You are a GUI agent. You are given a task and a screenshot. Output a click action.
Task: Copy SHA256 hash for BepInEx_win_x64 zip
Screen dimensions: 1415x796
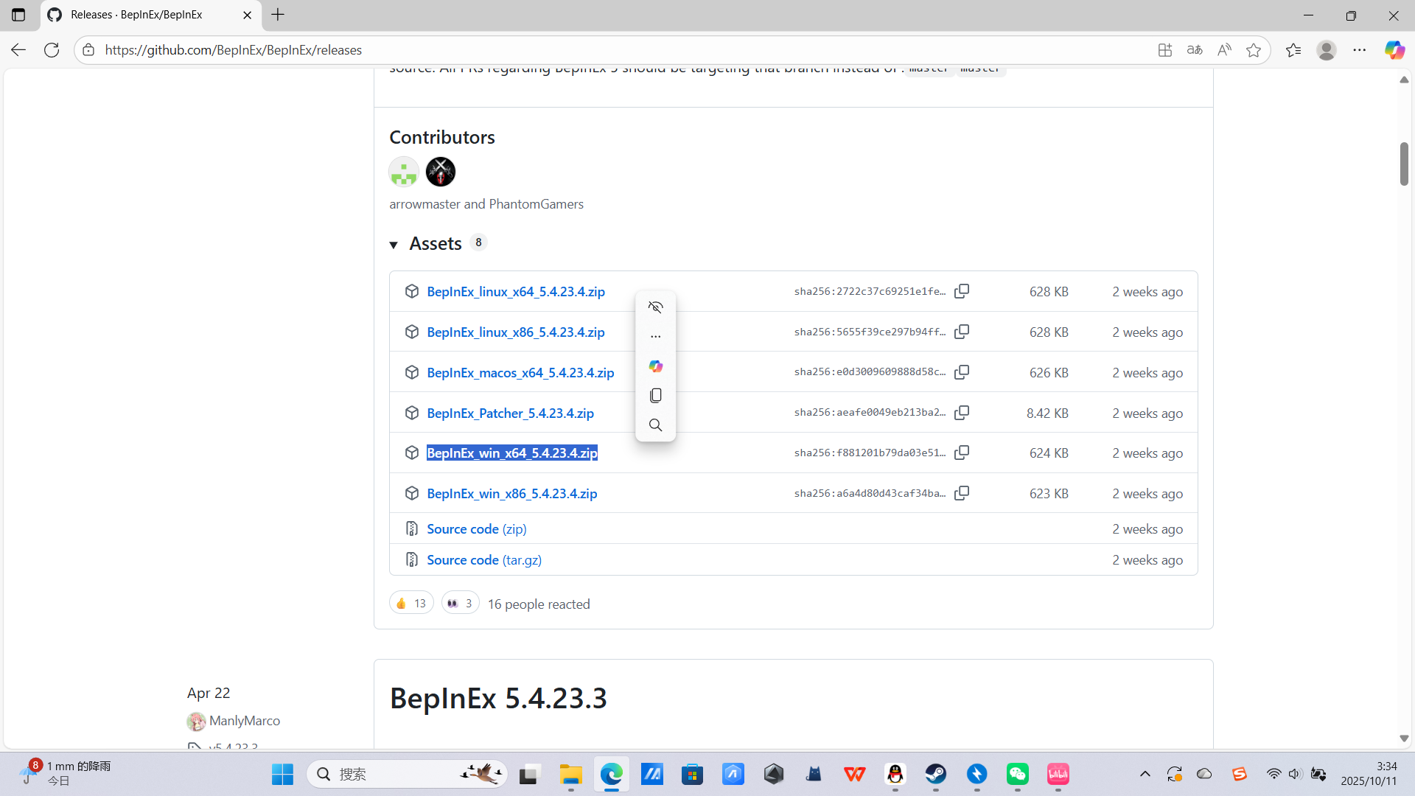click(962, 453)
